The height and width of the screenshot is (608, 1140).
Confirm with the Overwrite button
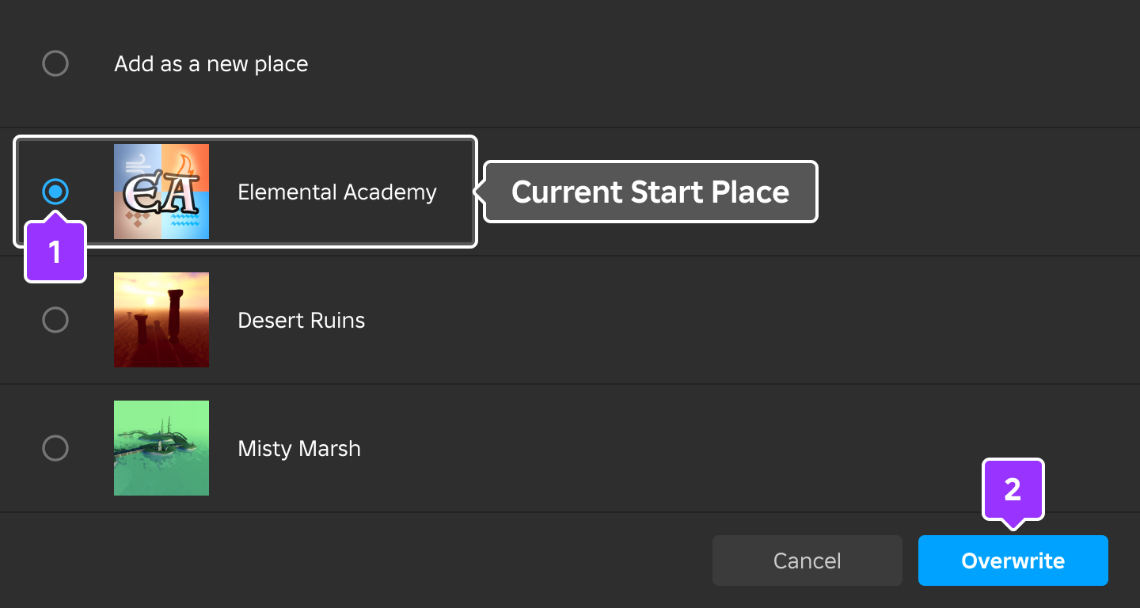pos(1013,560)
